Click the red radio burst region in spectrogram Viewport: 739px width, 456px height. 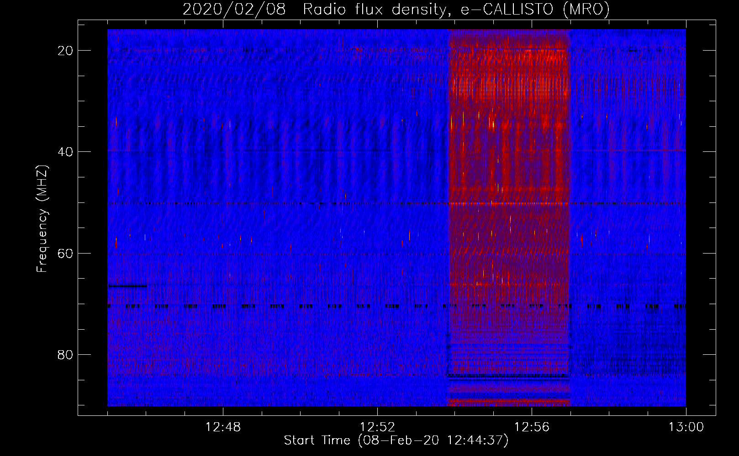(509, 218)
